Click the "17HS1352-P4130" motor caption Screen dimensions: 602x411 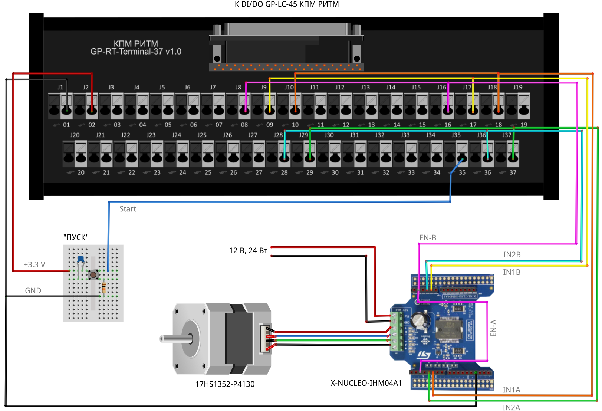[225, 384]
